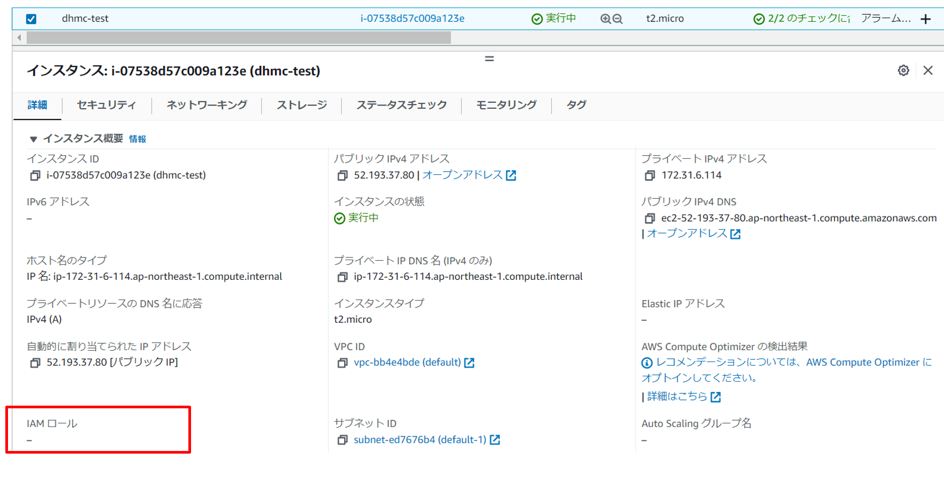Switch to the 詳細 tab
944x500 pixels.
[x=37, y=105]
